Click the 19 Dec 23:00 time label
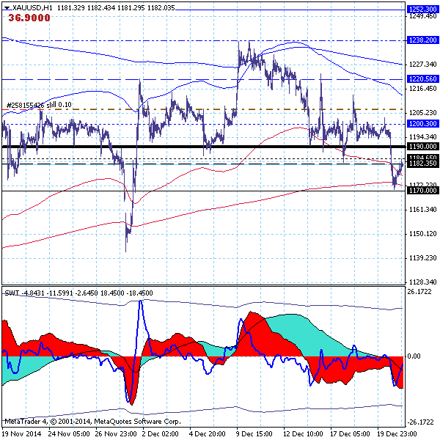Screen dimensions: 440x440 point(397,434)
